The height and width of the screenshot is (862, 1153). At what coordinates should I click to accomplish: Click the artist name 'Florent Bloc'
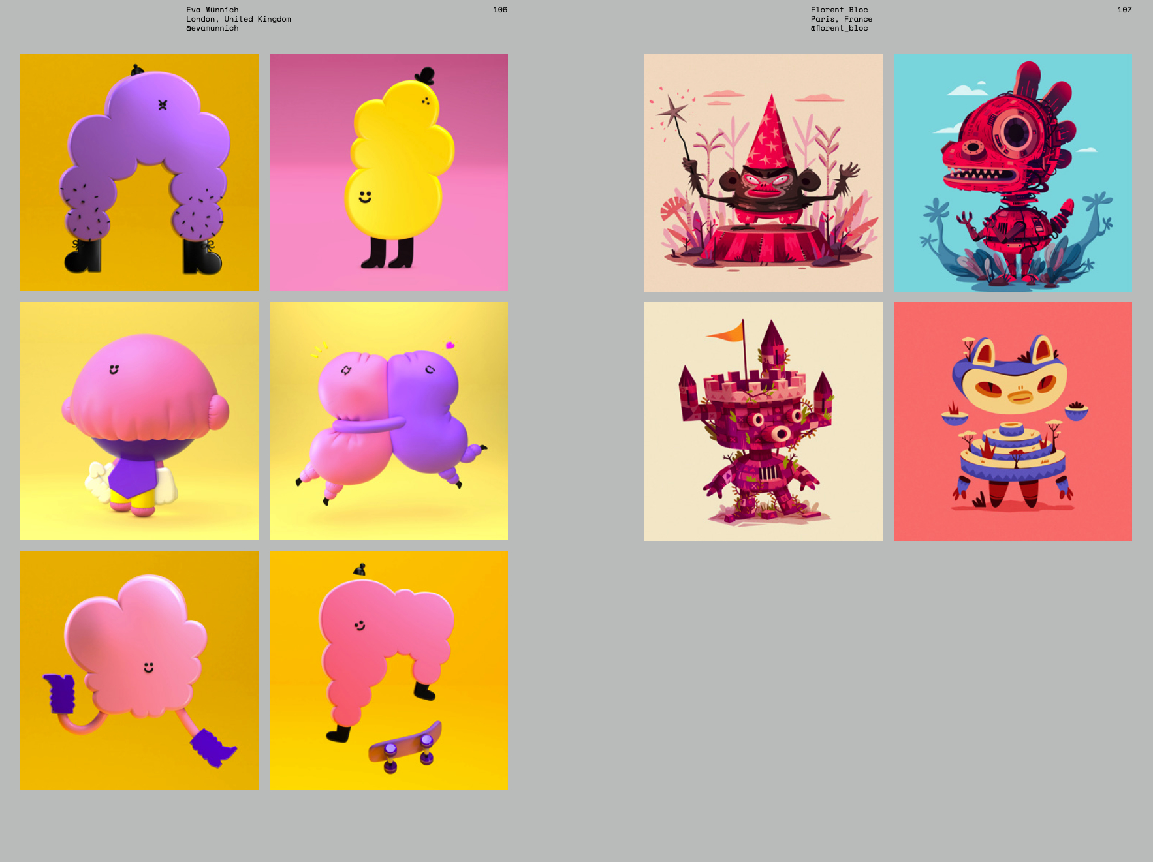839,10
